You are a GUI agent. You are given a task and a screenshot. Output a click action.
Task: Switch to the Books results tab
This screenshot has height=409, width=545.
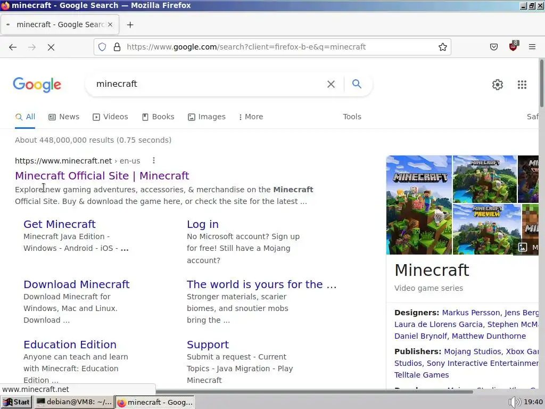pyautogui.click(x=158, y=117)
